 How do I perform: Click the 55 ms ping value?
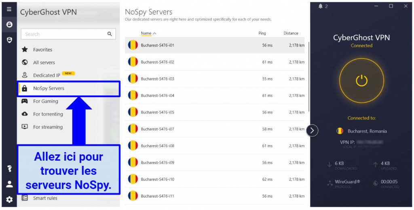click(267, 79)
